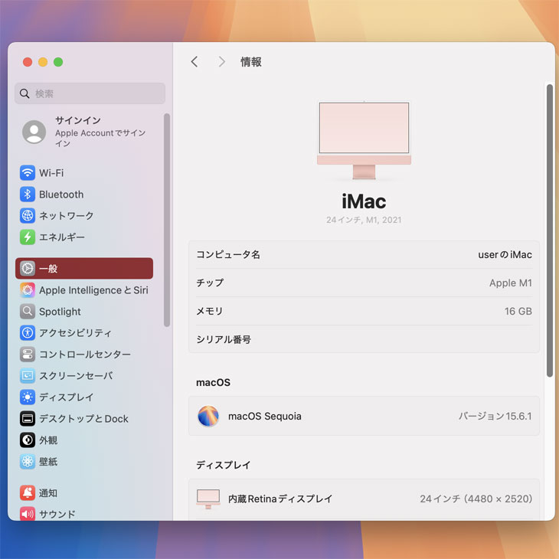Click the Spotlight sidebar label
The width and height of the screenshot is (559, 559).
click(x=60, y=312)
